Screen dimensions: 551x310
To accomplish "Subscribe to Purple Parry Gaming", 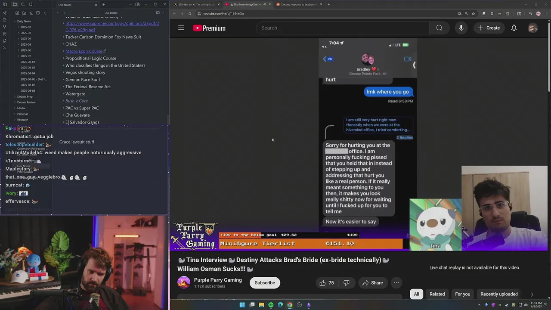I will [265, 283].
